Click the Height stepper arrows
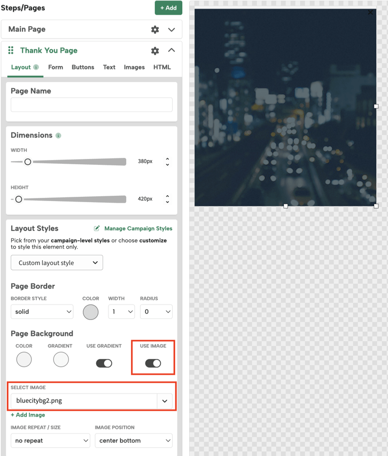Image resolution: width=388 pixels, height=456 pixels. 167,199
